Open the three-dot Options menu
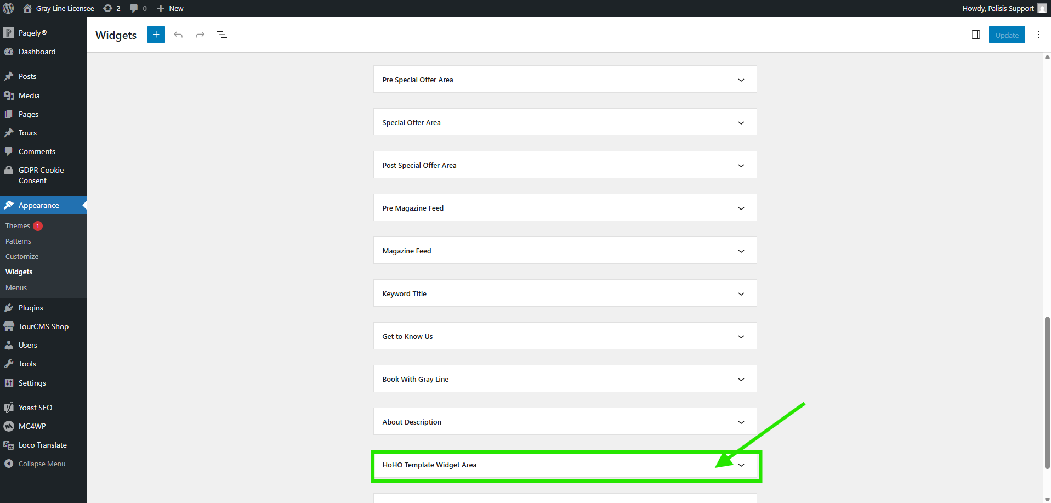The width and height of the screenshot is (1051, 503). pyautogui.click(x=1038, y=35)
